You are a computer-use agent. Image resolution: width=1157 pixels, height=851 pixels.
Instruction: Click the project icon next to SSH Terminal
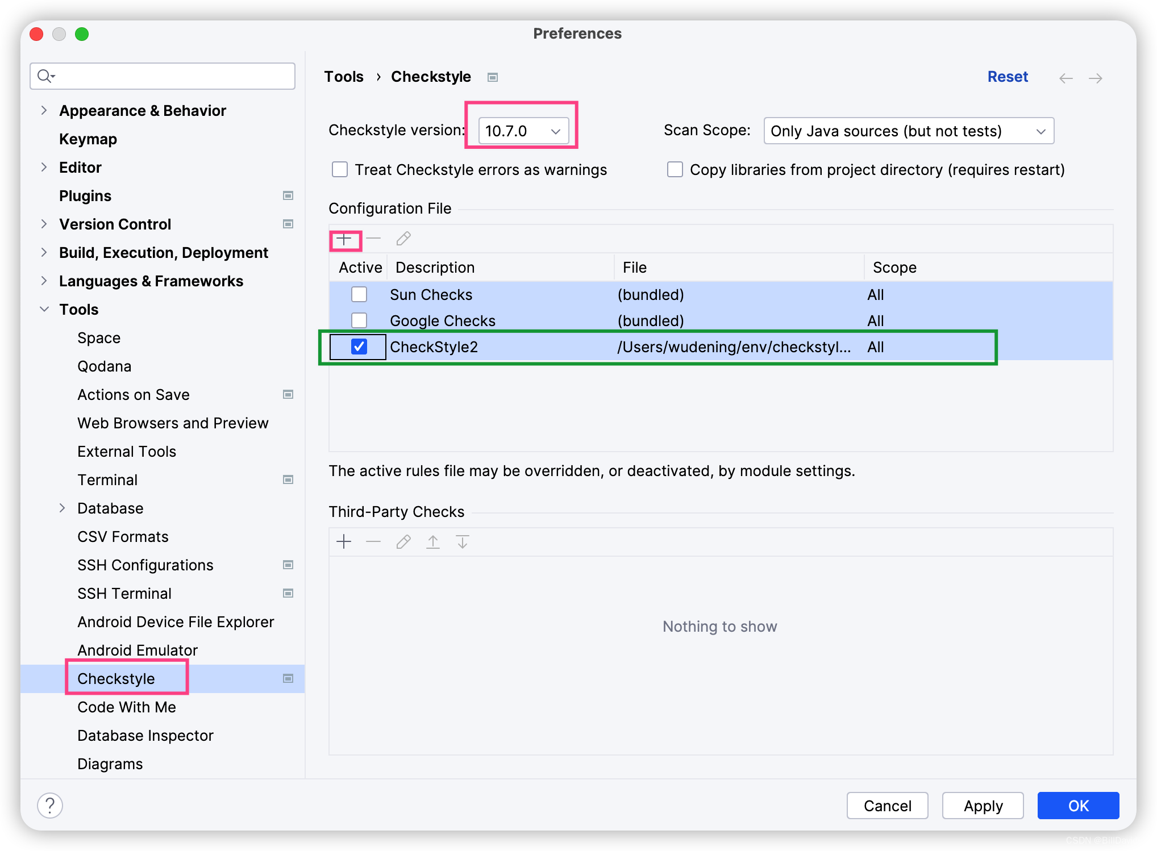coord(288,594)
